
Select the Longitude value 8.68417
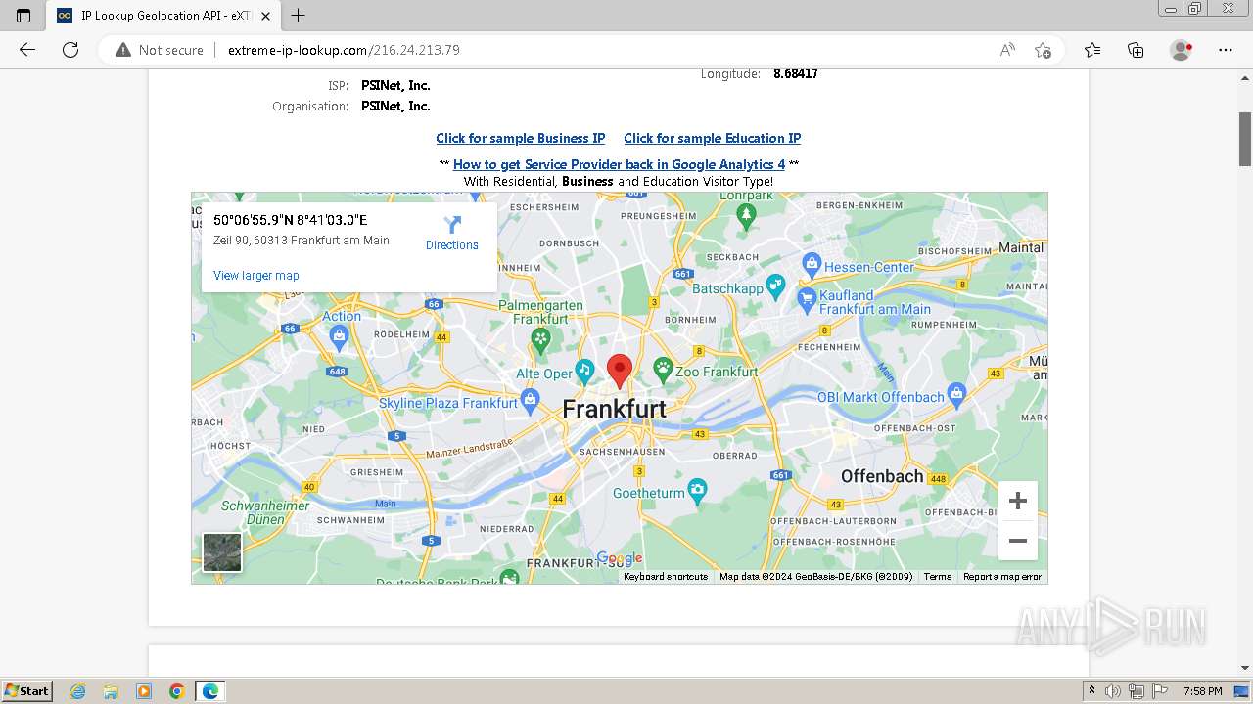point(796,74)
